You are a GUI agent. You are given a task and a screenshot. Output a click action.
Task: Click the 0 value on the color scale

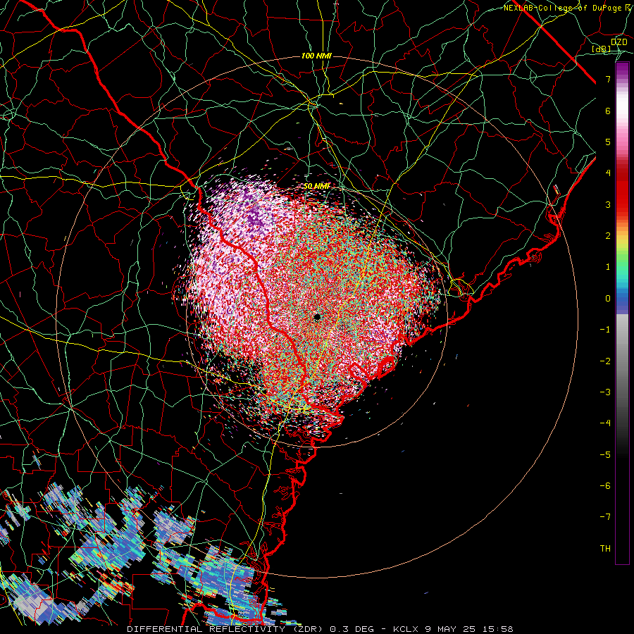[608, 299]
